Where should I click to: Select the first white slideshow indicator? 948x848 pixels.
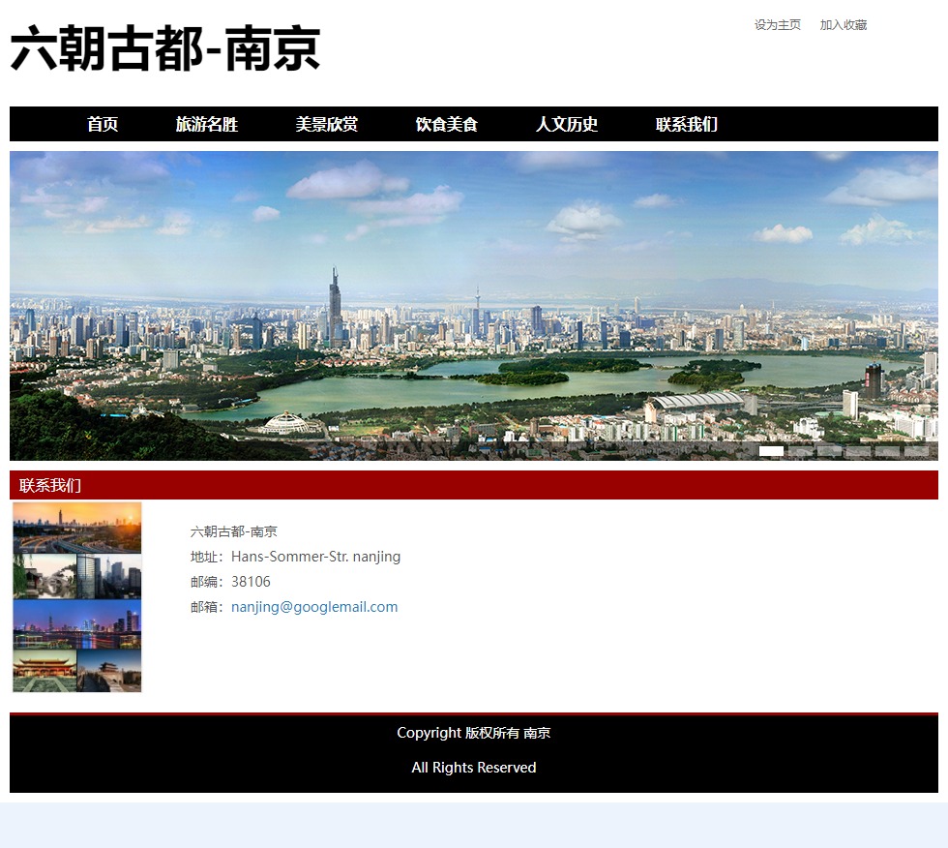coord(771,451)
